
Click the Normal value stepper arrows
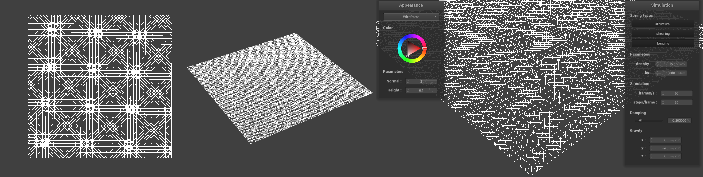coord(407,82)
